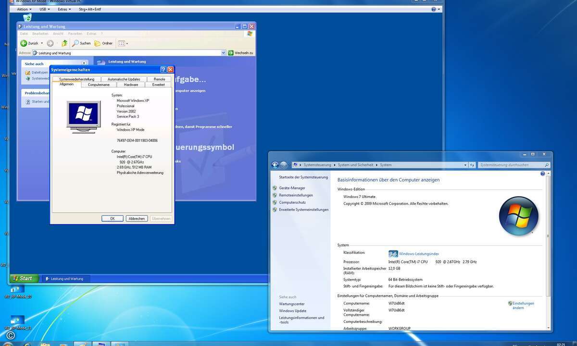Image resolution: width=577 pixels, height=346 pixels.
Task: Click the XP Forward arrow icon
Action: (50, 43)
